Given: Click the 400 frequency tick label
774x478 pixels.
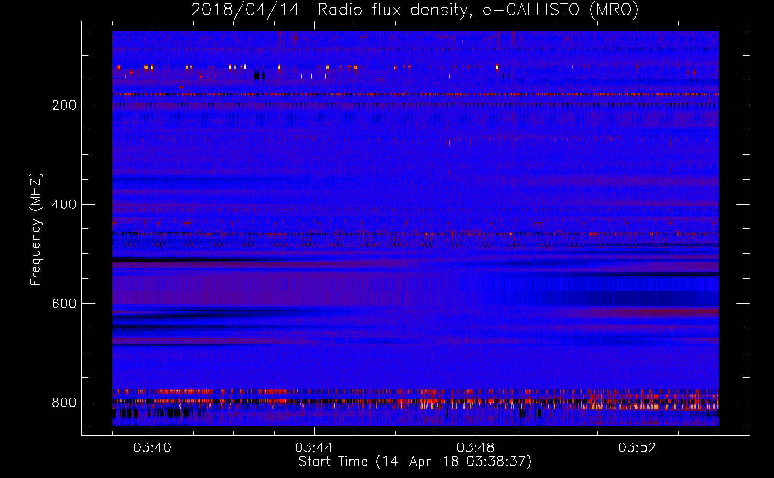Looking at the screenshot, I should [x=64, y=205].
